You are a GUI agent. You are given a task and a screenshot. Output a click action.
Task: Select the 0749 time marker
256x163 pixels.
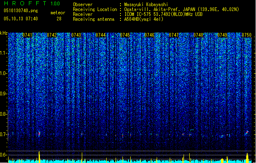coord(222,35)
